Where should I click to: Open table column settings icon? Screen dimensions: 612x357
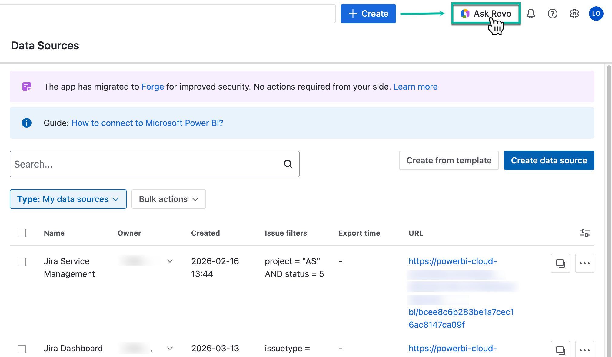point(584,233)
